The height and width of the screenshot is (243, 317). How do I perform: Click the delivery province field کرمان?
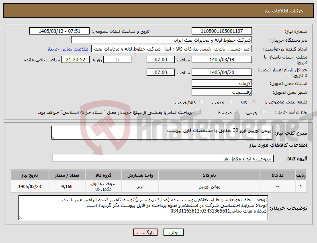[x=221, y=83]
